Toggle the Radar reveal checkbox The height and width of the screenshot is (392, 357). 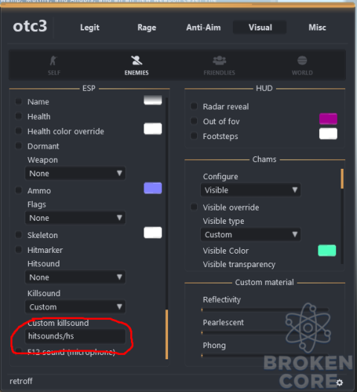[194, 106]
